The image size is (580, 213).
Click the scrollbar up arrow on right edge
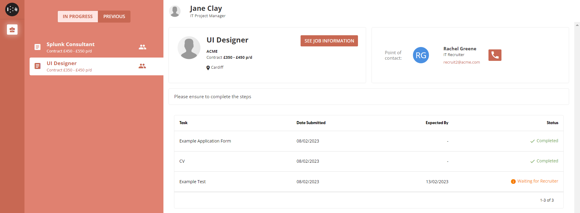pos(577,25)
